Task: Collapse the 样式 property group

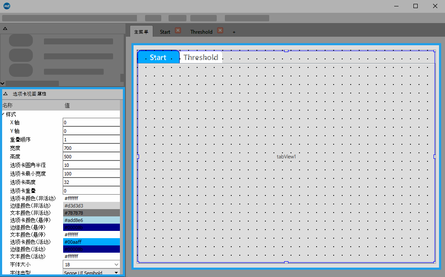Action: pos(3,114)
